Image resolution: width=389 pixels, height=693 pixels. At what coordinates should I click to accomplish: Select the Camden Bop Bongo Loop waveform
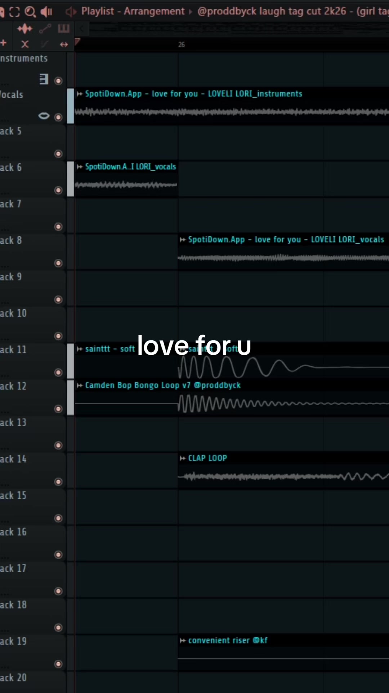tap(232, 404)
